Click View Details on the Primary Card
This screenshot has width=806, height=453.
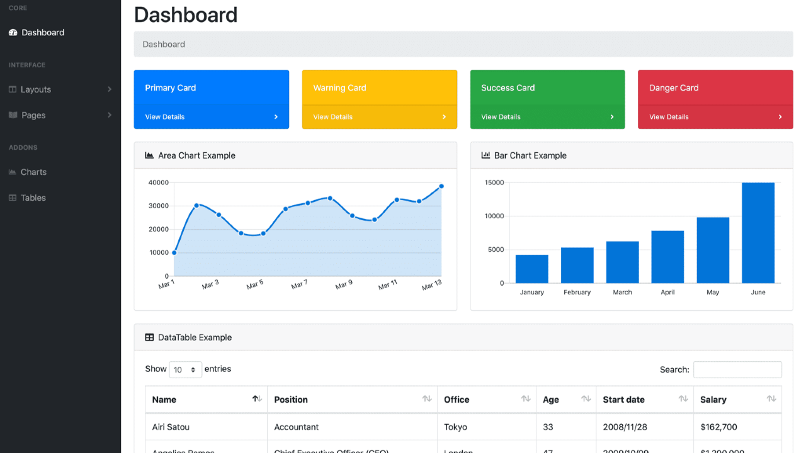(x=165, y=116)
